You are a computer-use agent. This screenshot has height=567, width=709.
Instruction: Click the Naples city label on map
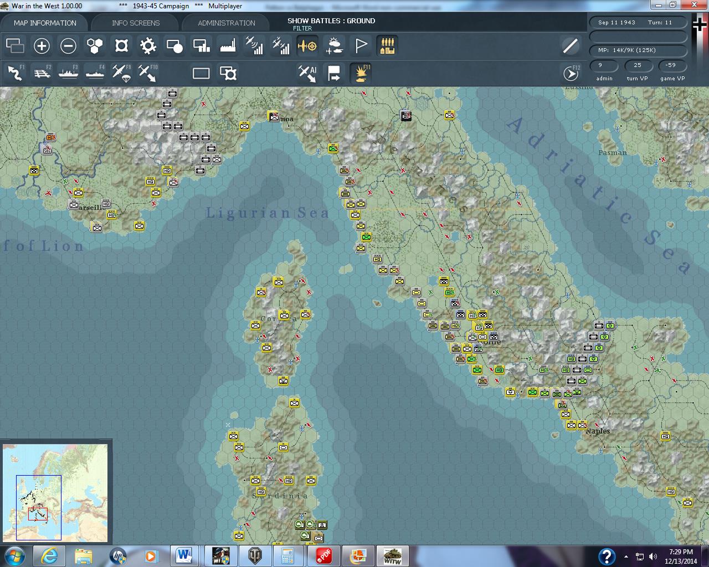coord(598,431)
